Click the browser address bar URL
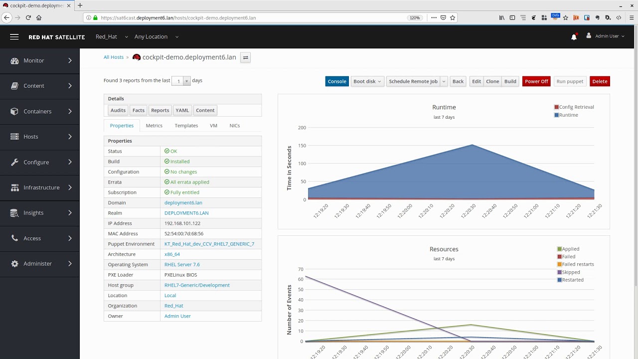Screen dimensions: 638x359 point(178,17)
